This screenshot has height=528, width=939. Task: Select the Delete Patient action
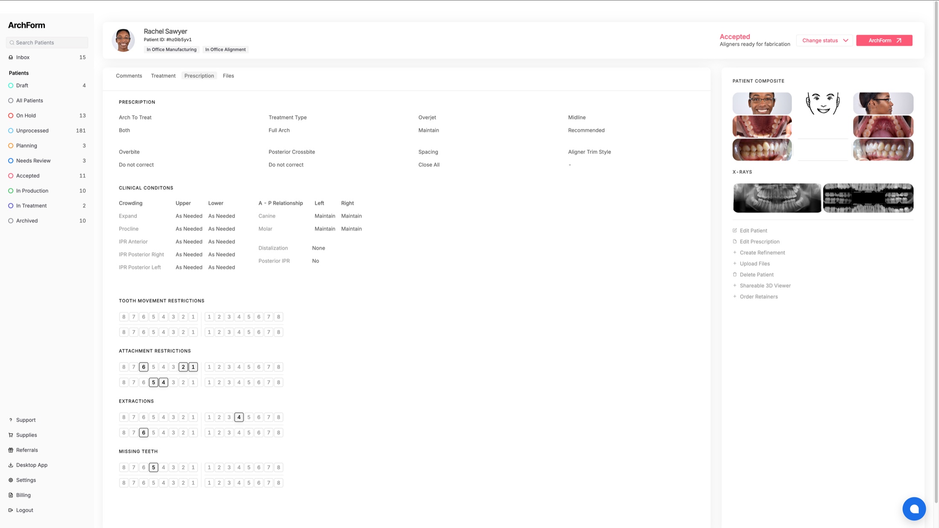click(x=757, y=274)
